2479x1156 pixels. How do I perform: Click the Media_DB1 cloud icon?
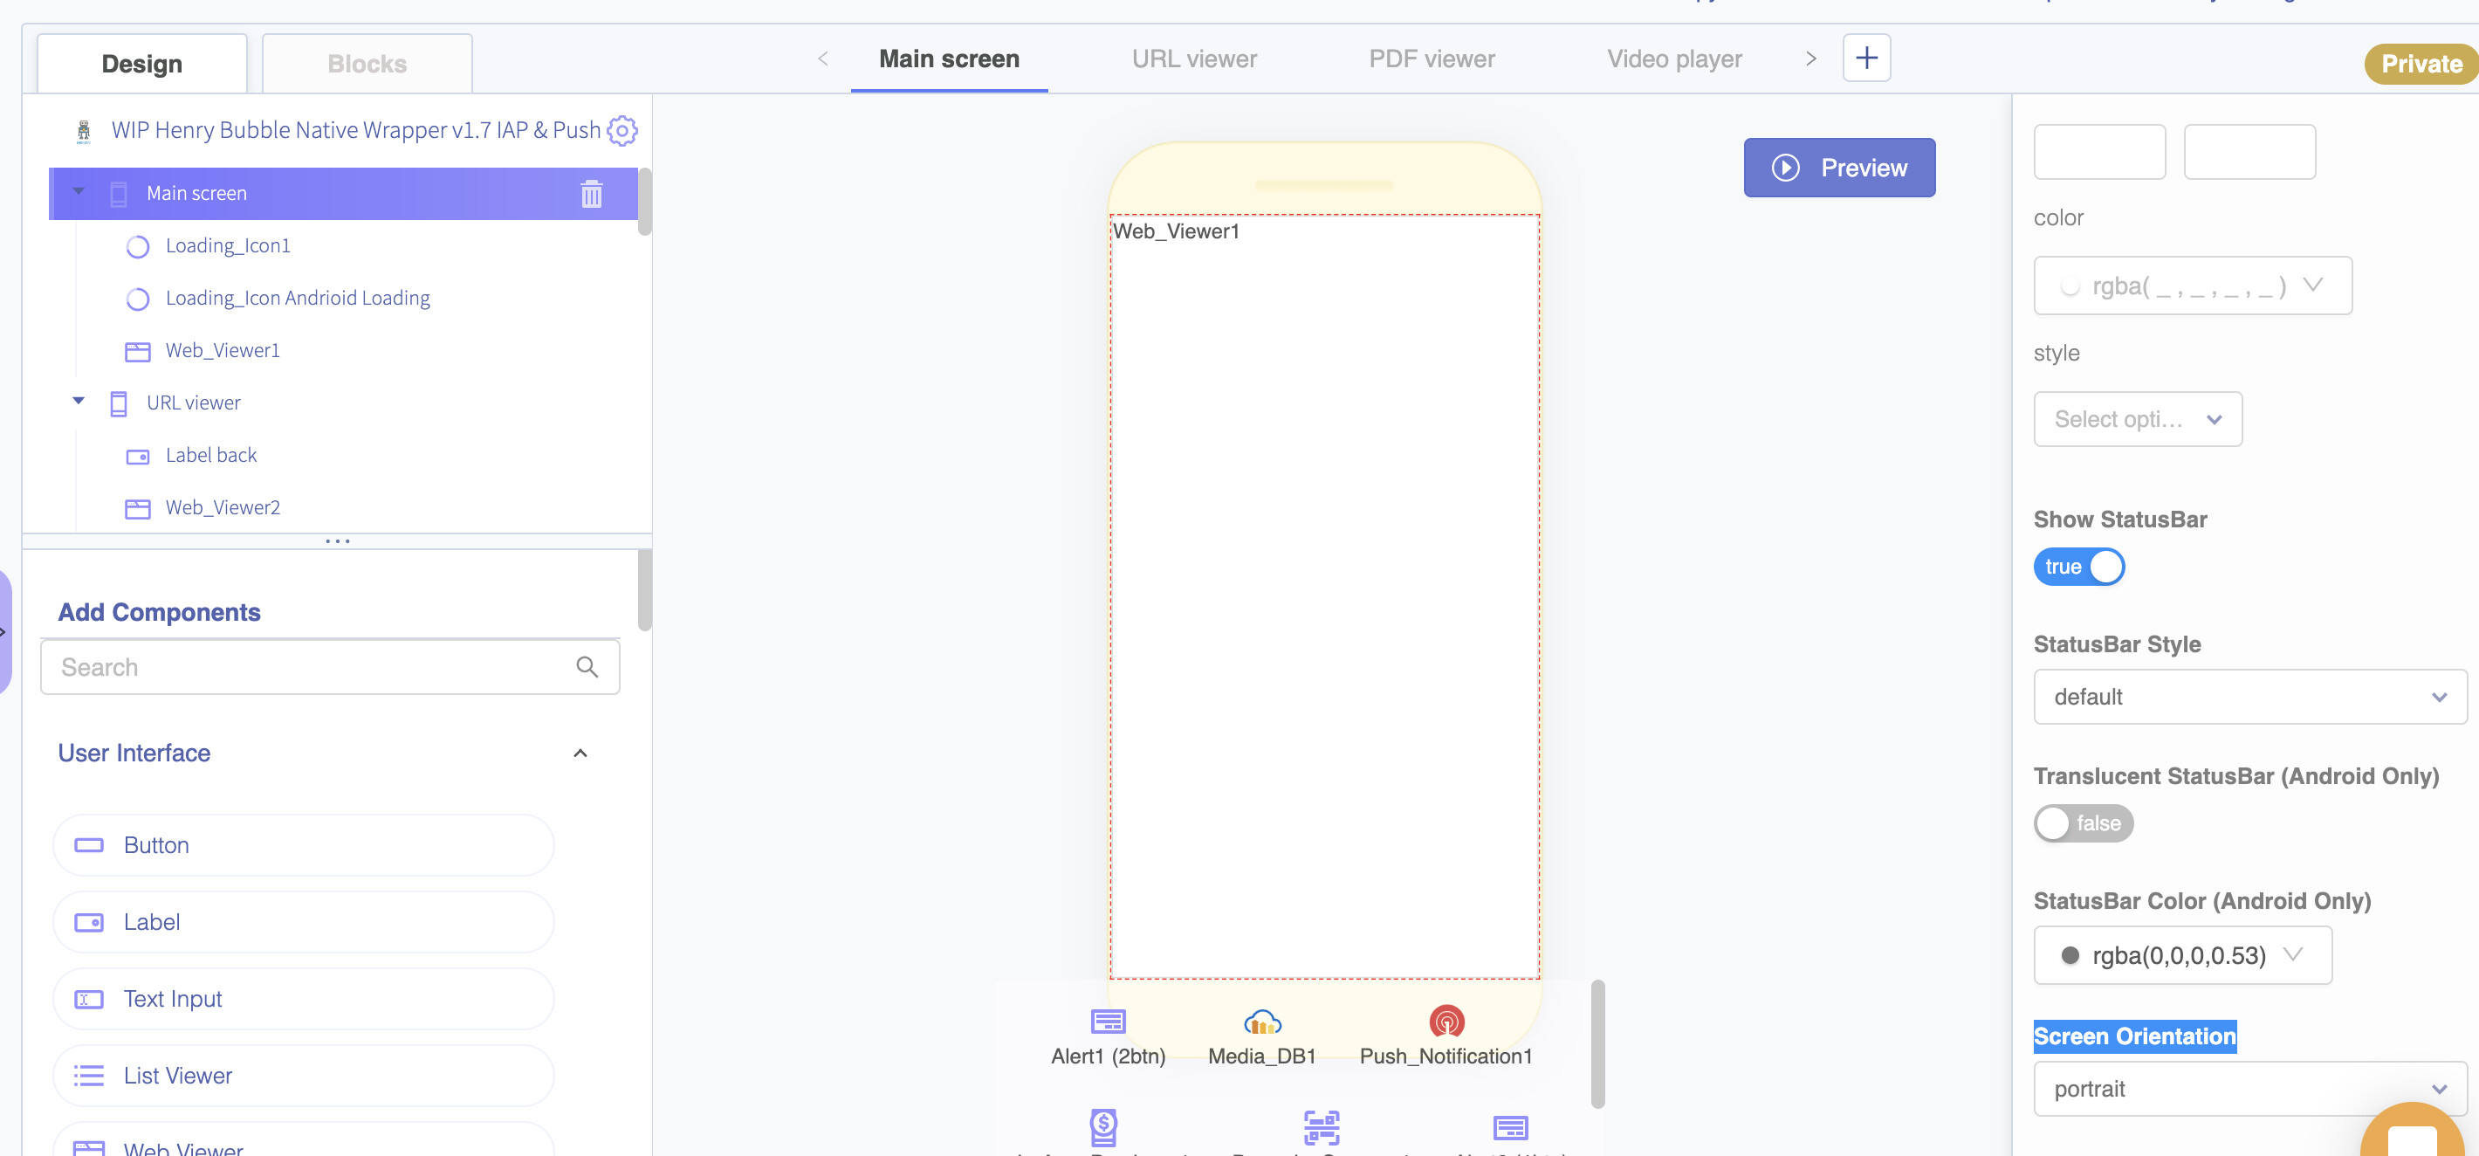click(x=1261, y=1021)
